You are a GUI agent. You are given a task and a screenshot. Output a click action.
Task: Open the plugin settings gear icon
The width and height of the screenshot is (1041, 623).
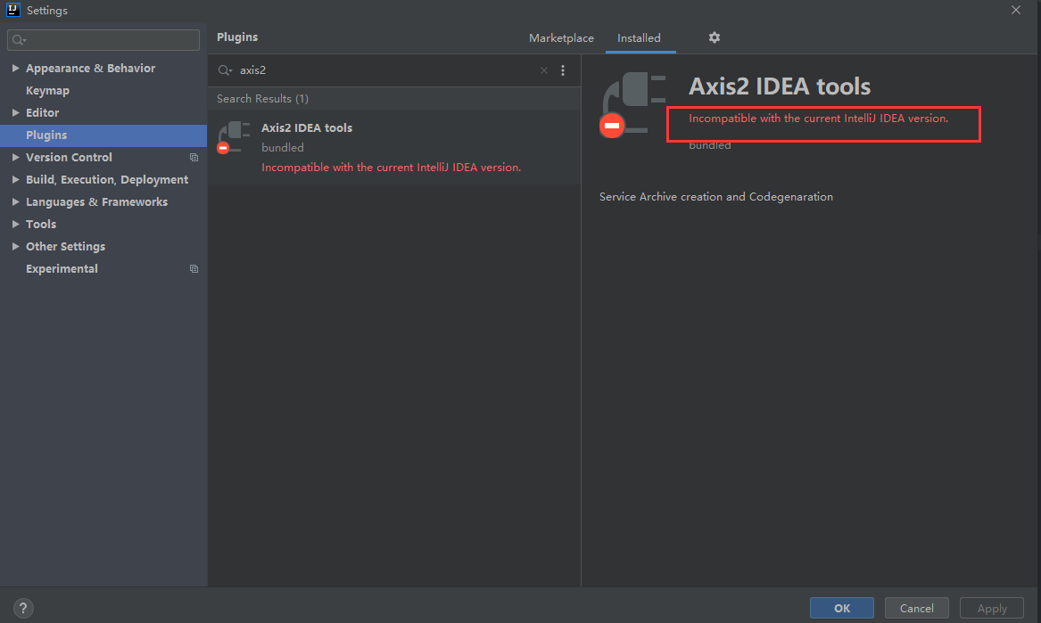pyautogui.click(x=714, y=37)
